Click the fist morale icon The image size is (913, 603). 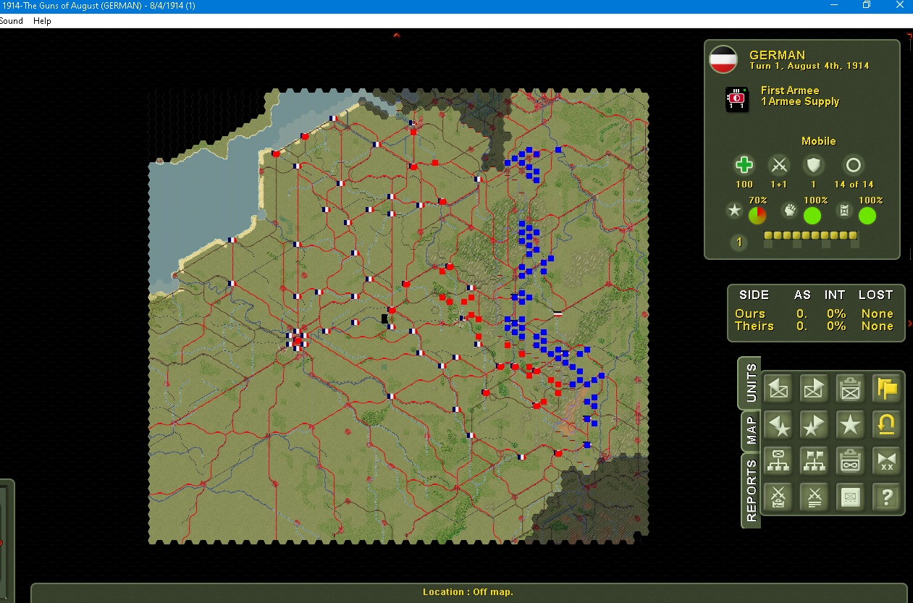(x=790, y=211)
